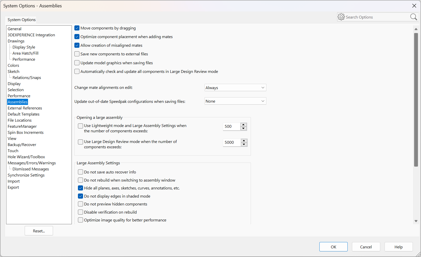Check Optimize image quality for better performance
This screenshot has width=421, height=257.
[x=80, y=220]
